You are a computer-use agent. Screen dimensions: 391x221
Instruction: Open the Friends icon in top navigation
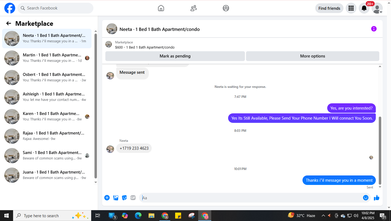click(x=194, y=8)
